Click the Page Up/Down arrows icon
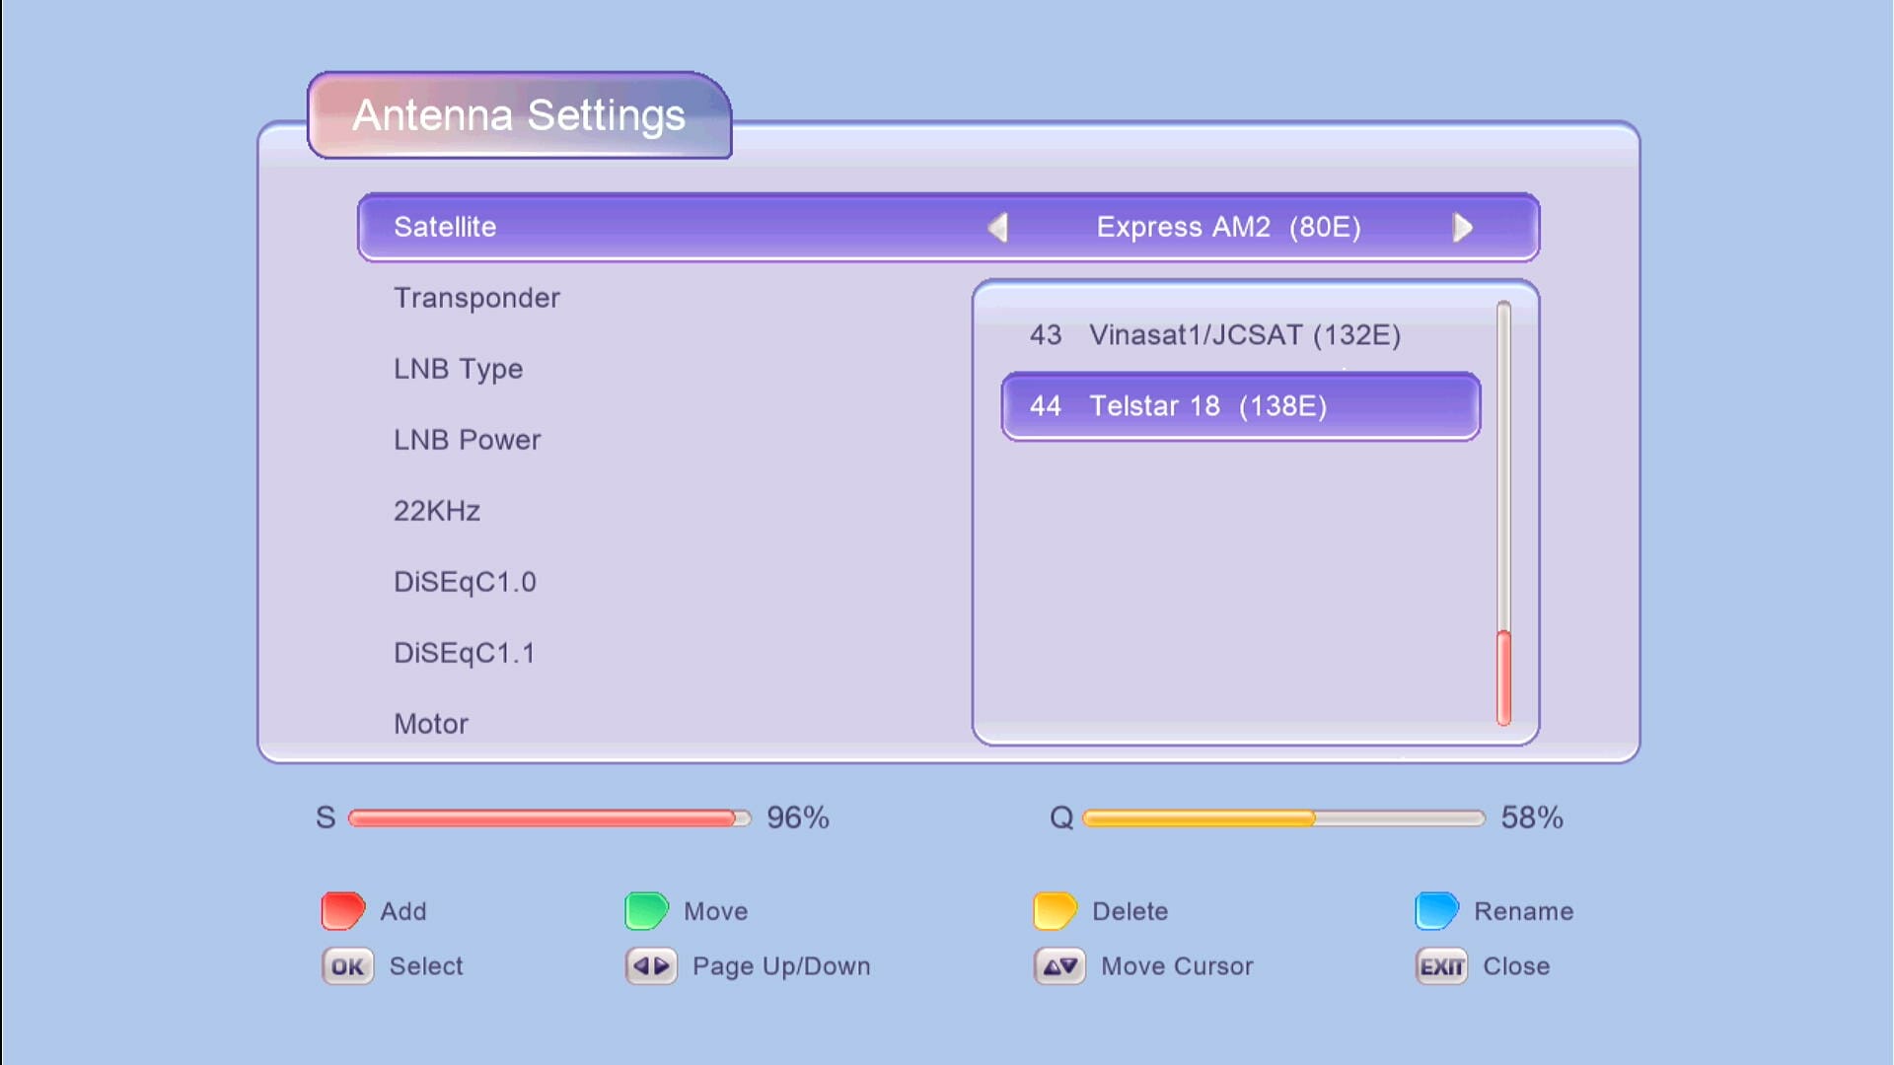Viewport: 1894px width, 1065px height. [x=651, y=966]
